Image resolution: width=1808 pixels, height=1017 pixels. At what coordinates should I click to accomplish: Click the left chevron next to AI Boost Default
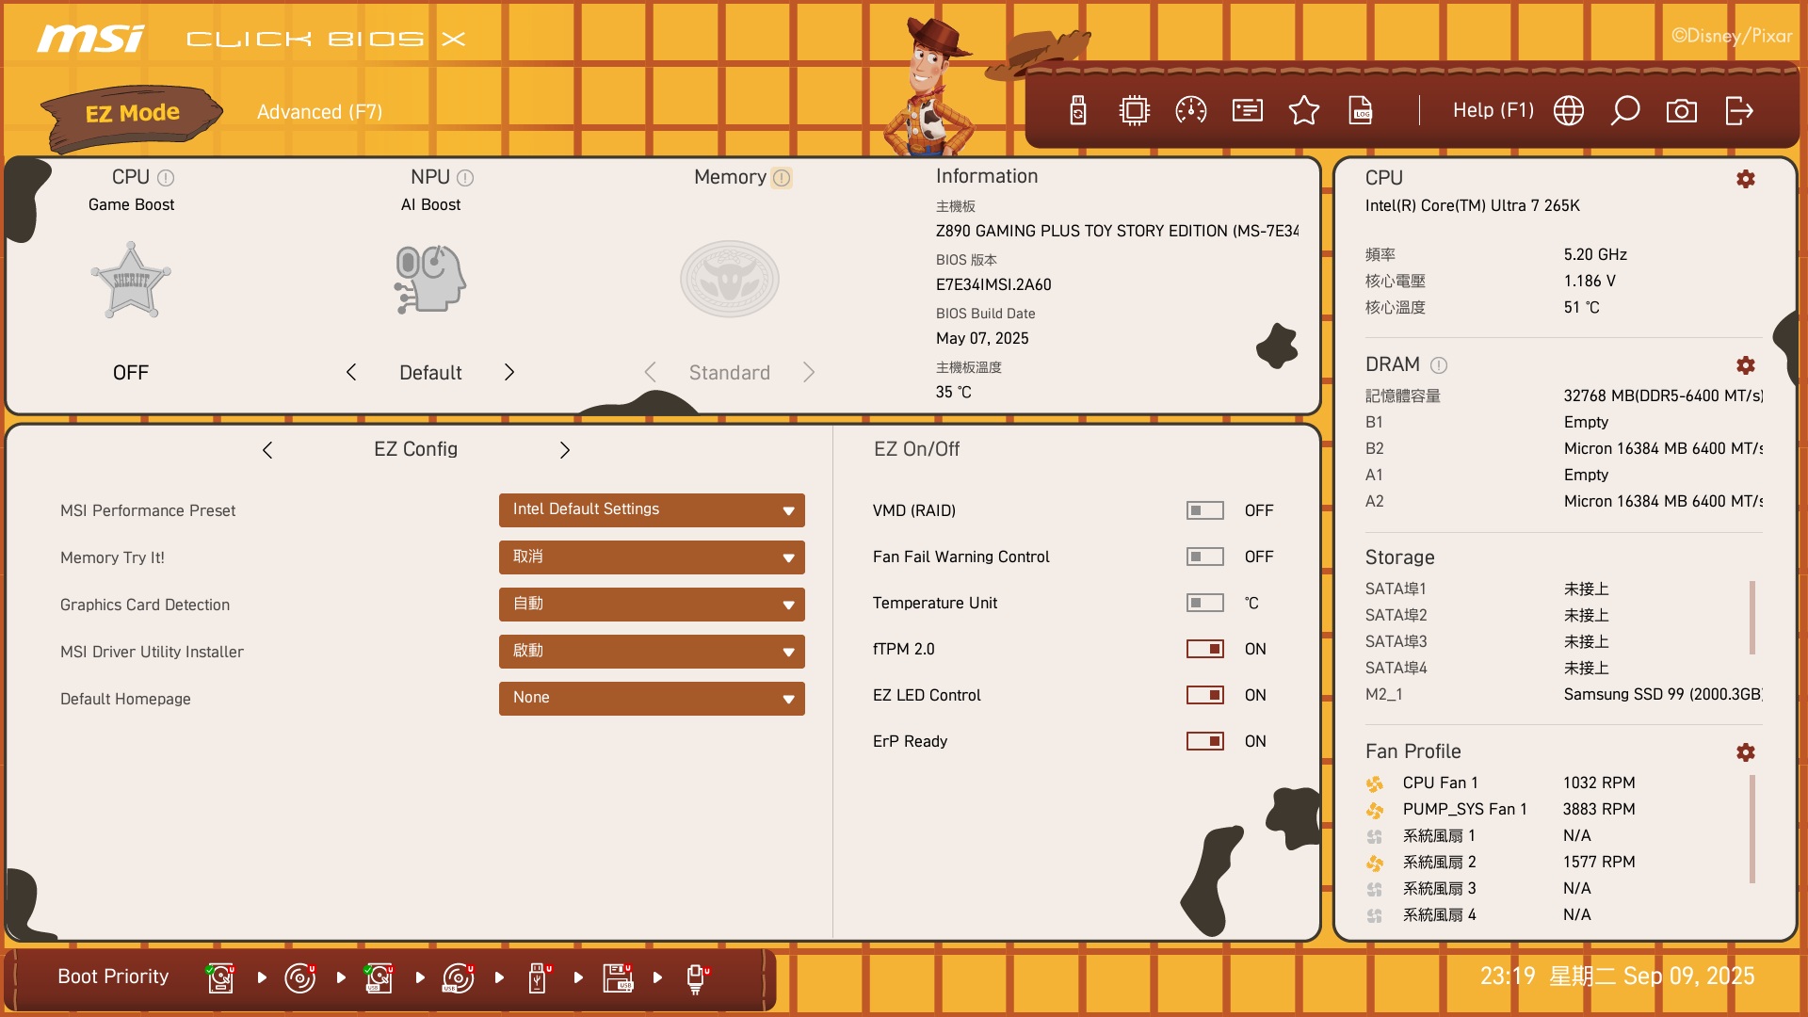(351, 372)
